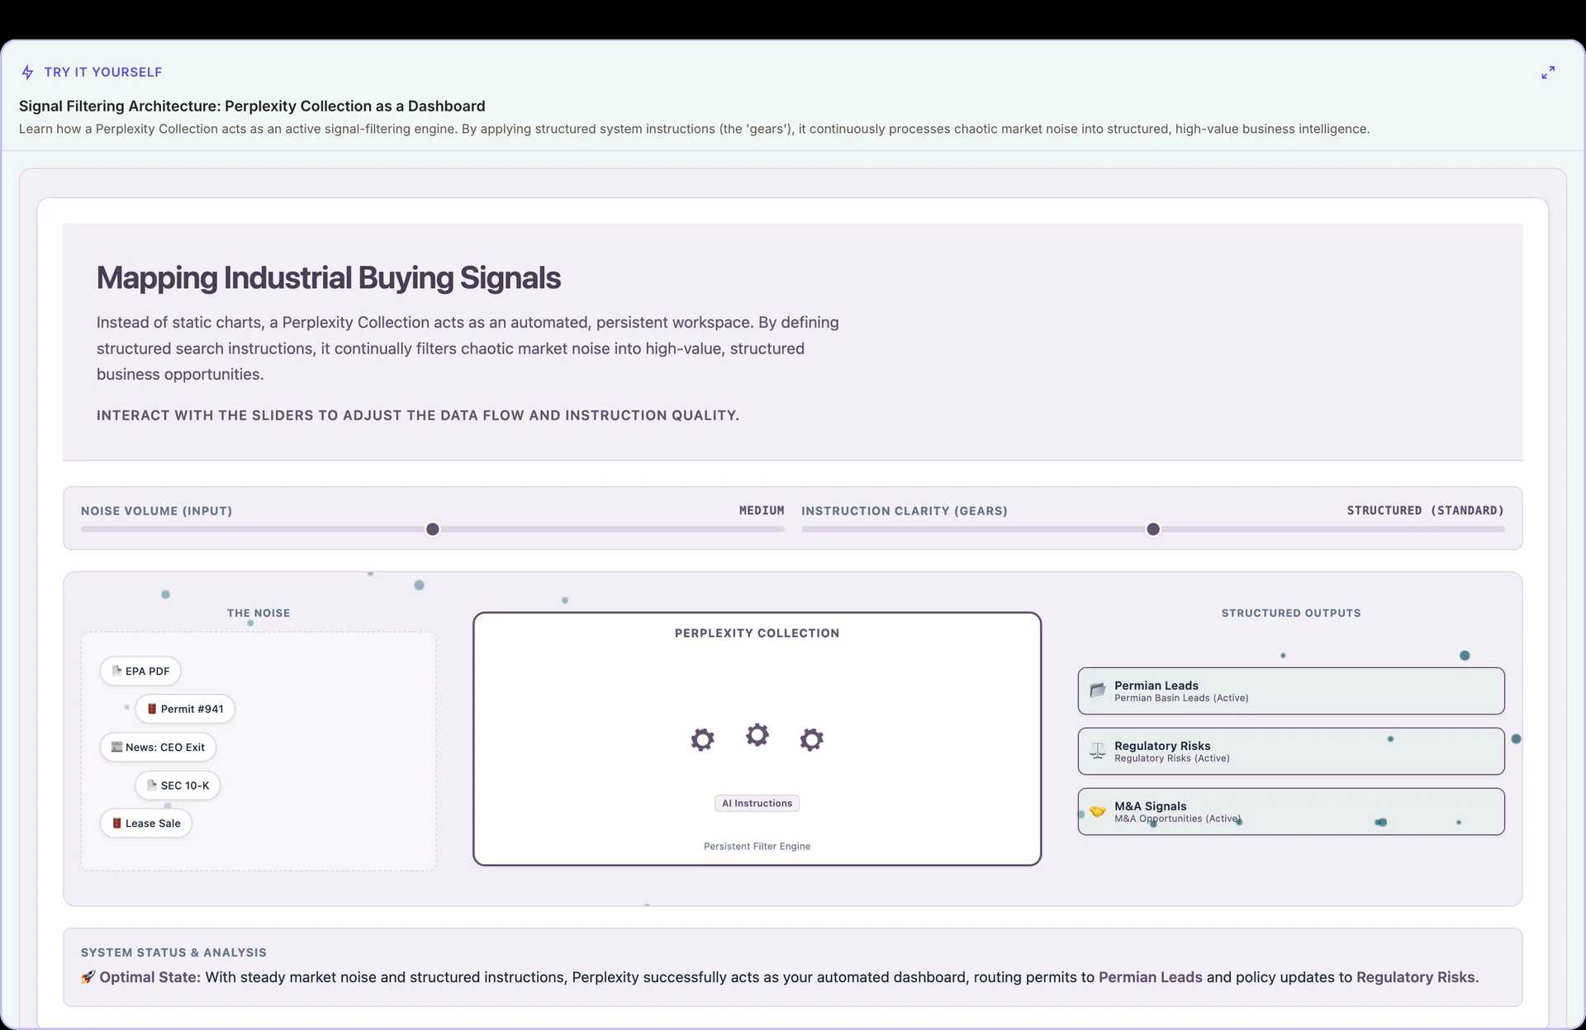Click the SEC 10-K chip
Viewport: 1586px width, 1030px height.
pos(178,785)
